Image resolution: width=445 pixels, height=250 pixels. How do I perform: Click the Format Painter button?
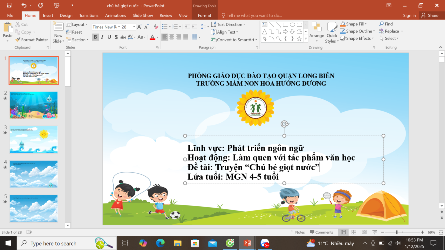[32, 40]
